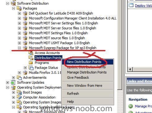
Task: Select the Access Accounts tree item
Action: (47, 53)
